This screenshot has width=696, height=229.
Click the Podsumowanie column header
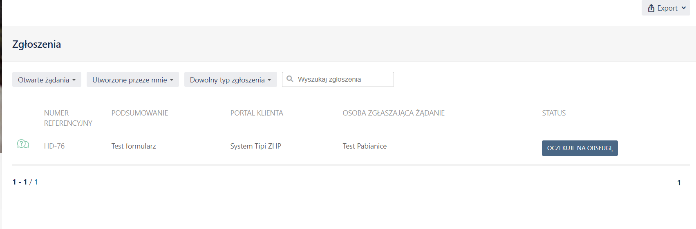point(140,113)
